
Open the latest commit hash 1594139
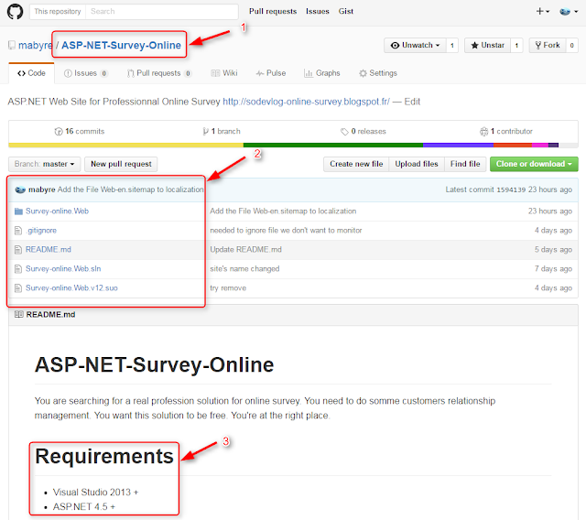click(x=511, y=190)
